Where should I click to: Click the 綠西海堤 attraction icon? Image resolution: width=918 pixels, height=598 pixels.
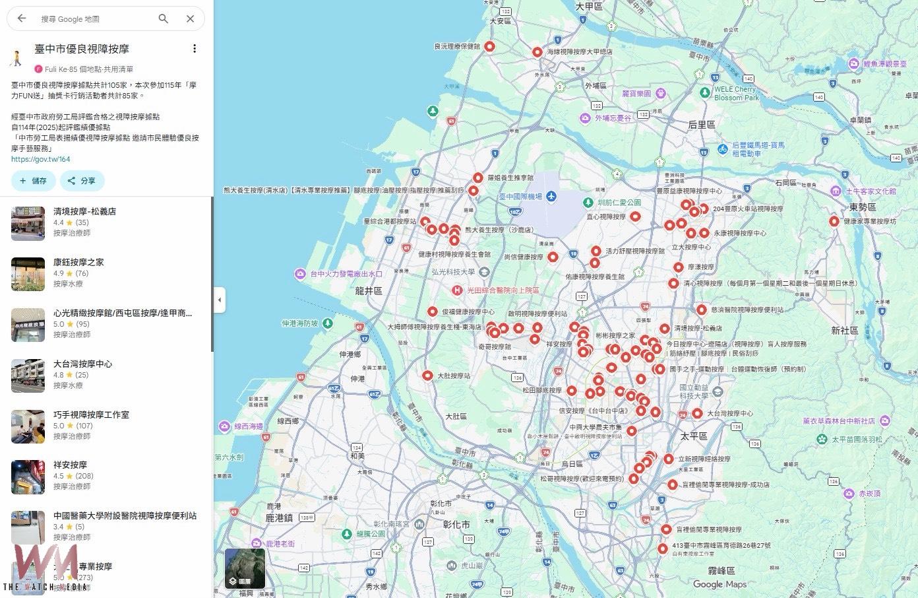pyautogui.click(x=225, y=426)
